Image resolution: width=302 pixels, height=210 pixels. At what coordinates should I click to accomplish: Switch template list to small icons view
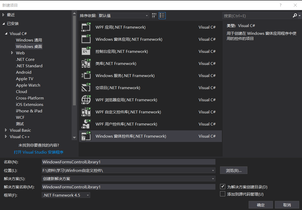[154, 15]
